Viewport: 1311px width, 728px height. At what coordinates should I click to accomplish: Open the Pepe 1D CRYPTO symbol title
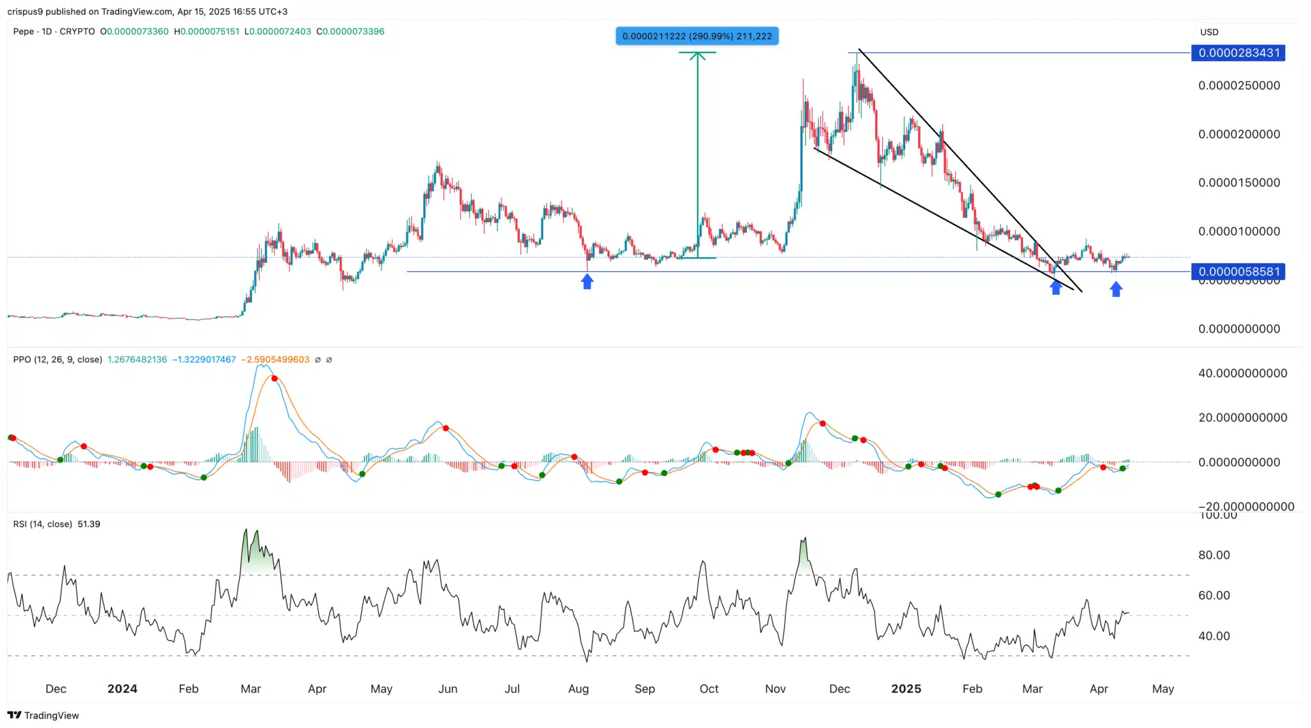click(x=54, y=31)
